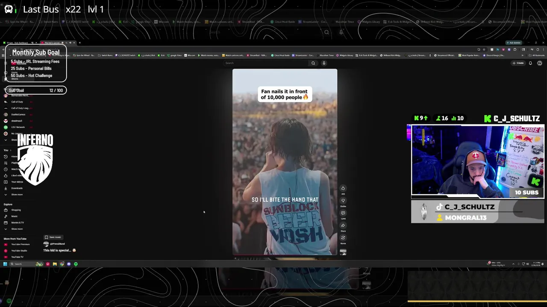Open YouTube TV link

[17, 257]
